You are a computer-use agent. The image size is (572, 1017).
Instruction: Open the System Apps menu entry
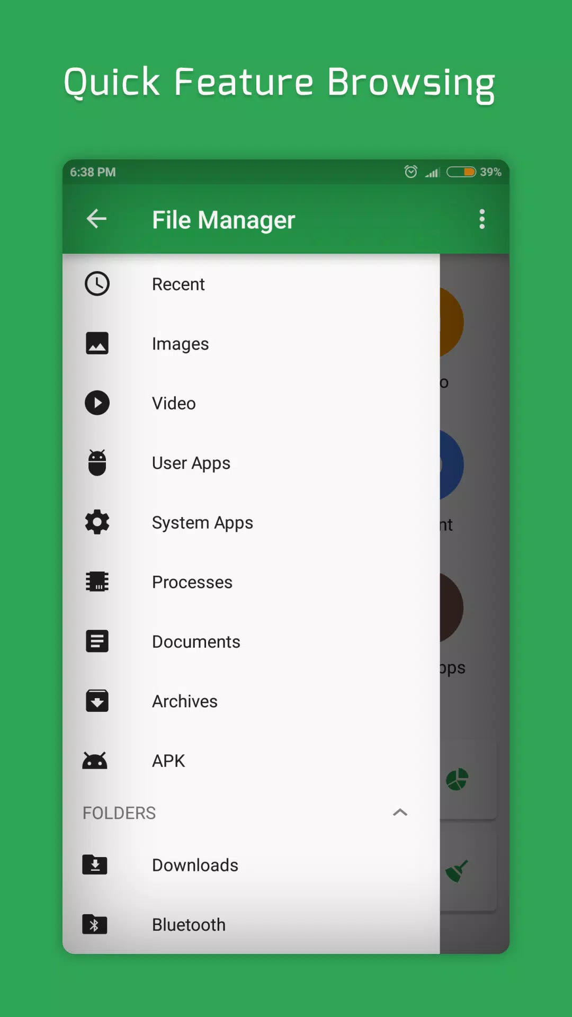tap(251, 522)
